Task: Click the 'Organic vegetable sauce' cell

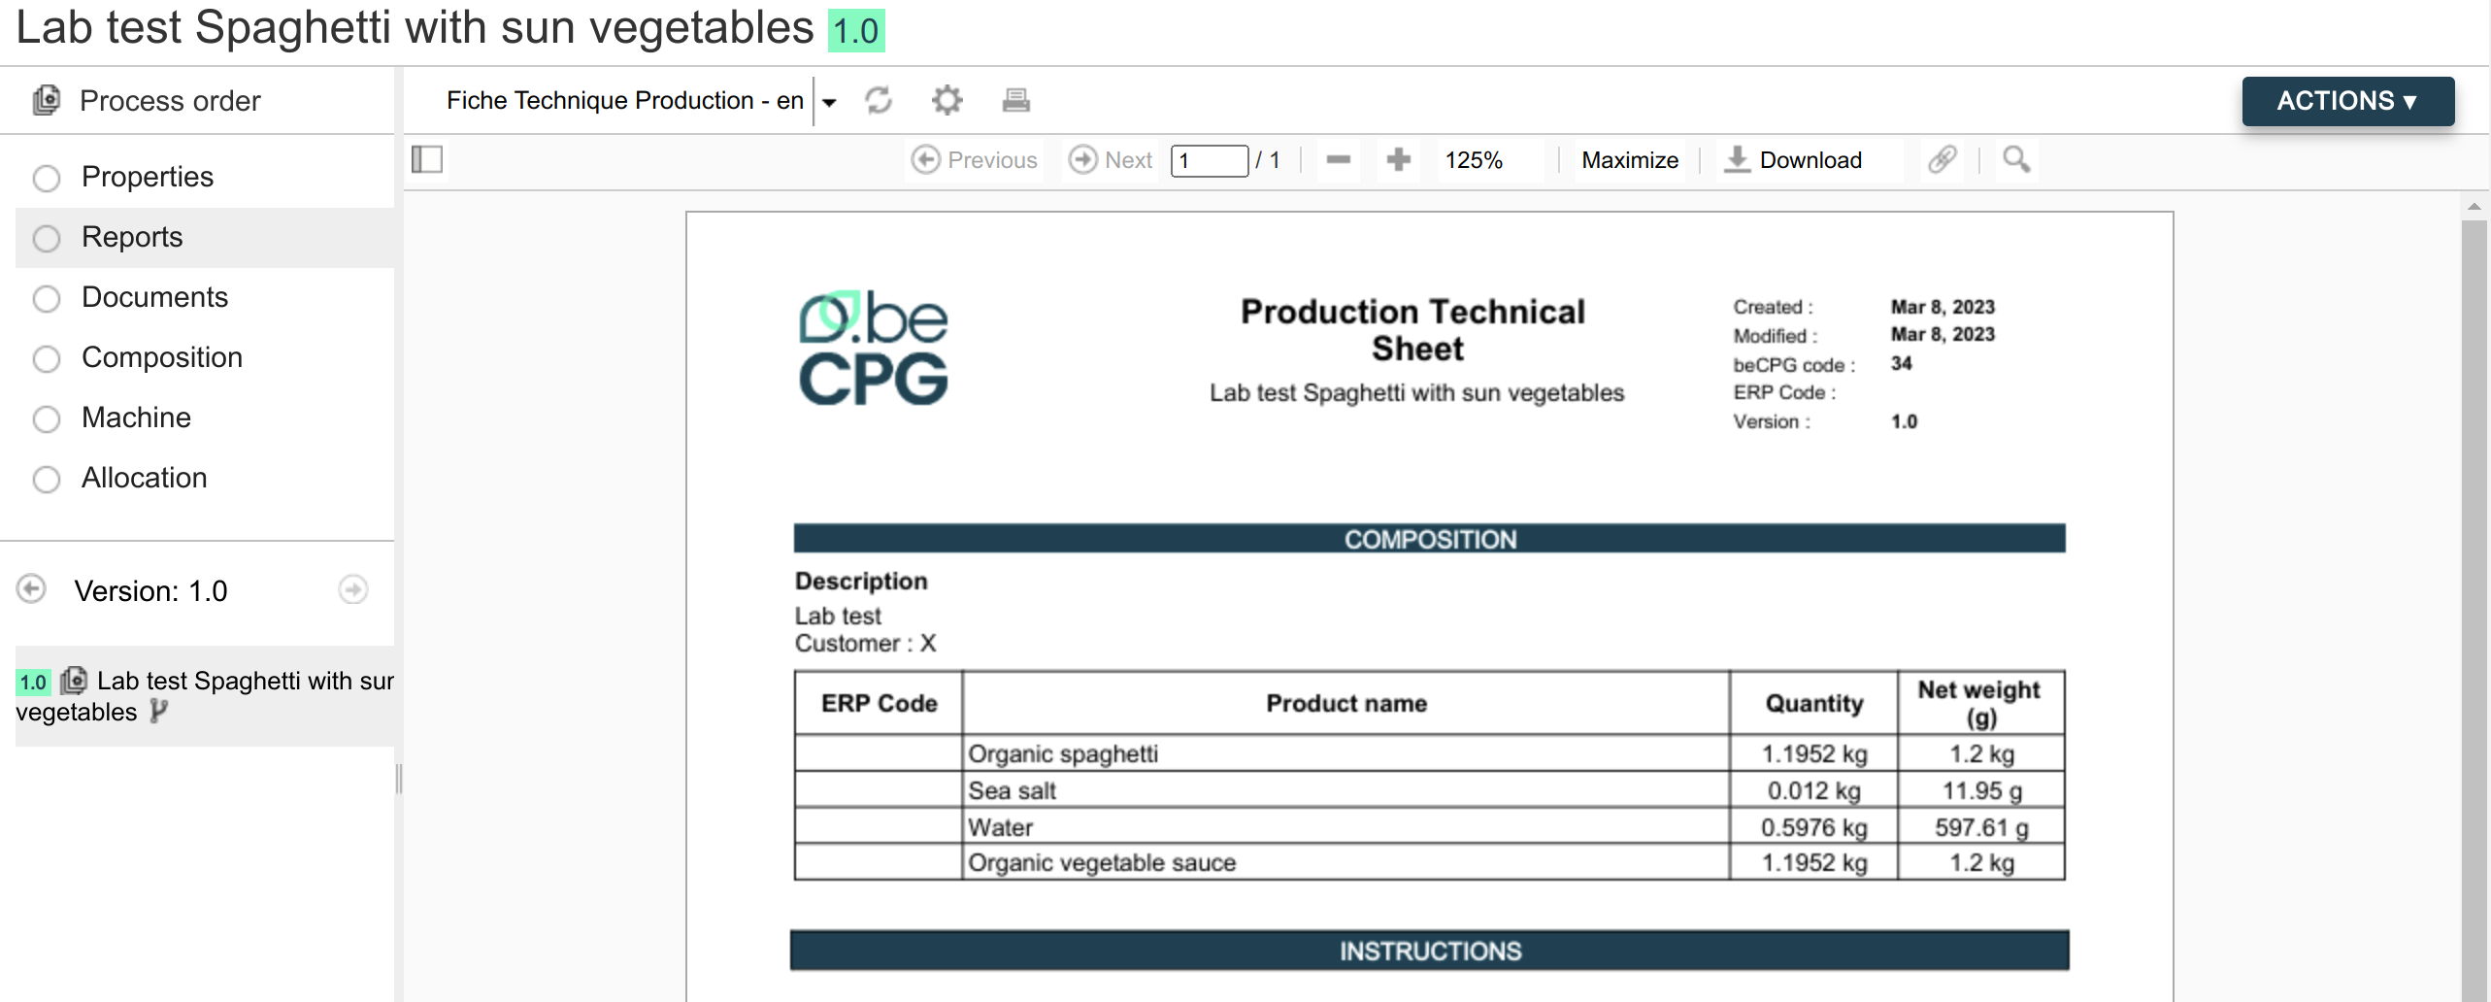Action: (x=1345, y=862)
